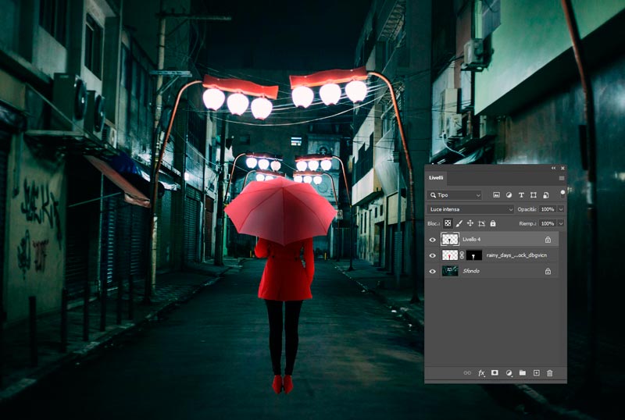Hide the Sfondo layer
Screen dimensions: 625x420
(433, 272)
